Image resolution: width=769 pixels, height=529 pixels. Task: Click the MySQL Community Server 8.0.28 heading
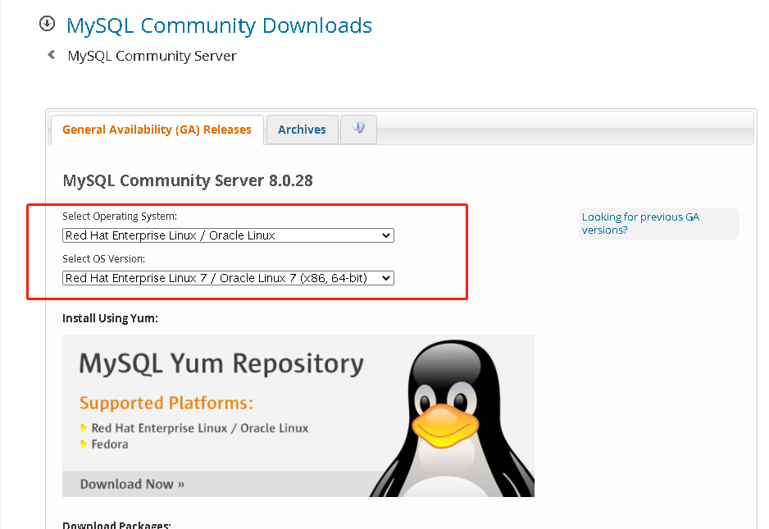point(188,180)
